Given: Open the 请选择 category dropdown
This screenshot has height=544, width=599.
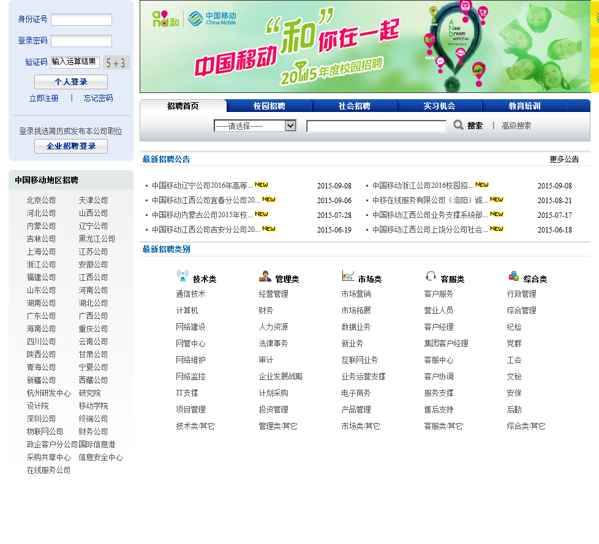Looking at the screenshot, I should click(x=255, y=125).
